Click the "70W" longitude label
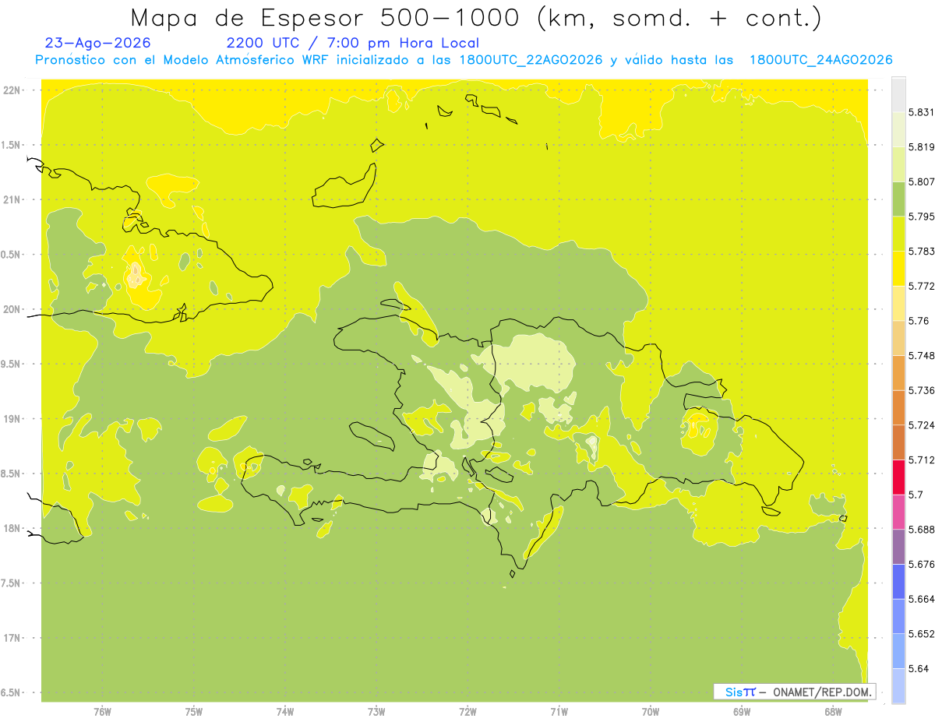The width and height of the screenshot is (935, 722). (x=651, y=711)
